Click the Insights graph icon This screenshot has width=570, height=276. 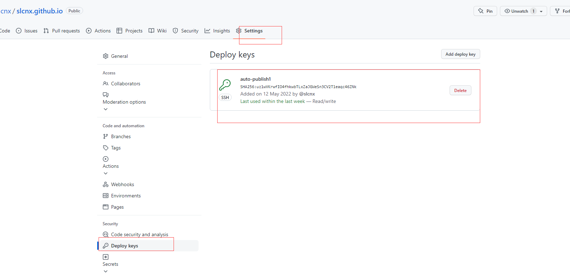[207, 31]
